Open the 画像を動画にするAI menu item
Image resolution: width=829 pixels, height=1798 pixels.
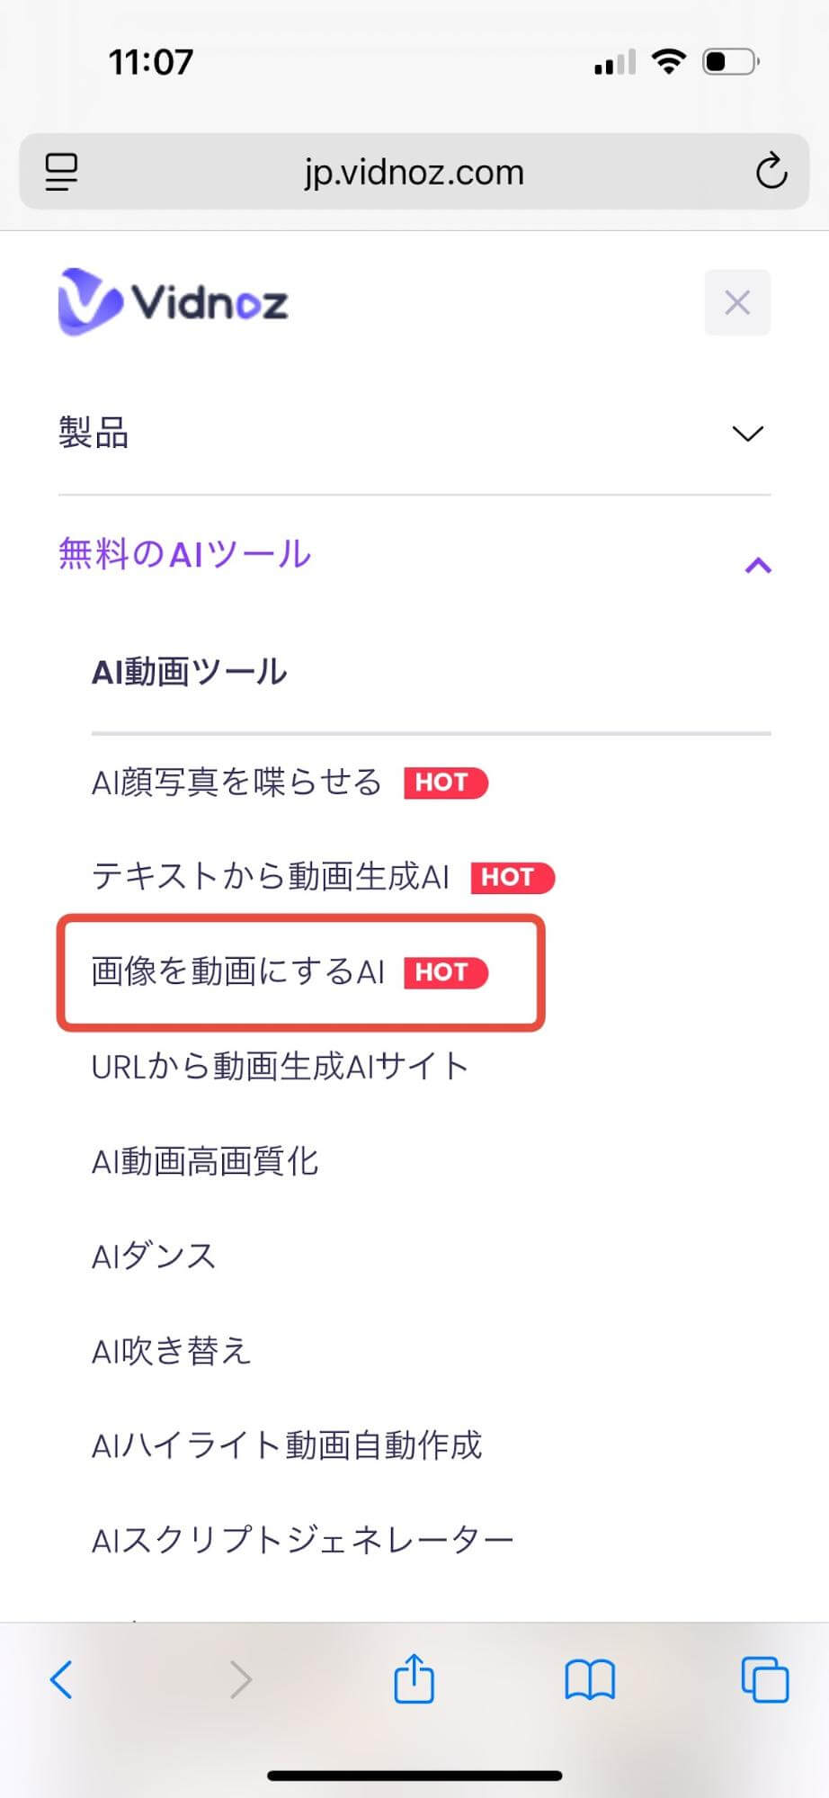coord(236,972)
